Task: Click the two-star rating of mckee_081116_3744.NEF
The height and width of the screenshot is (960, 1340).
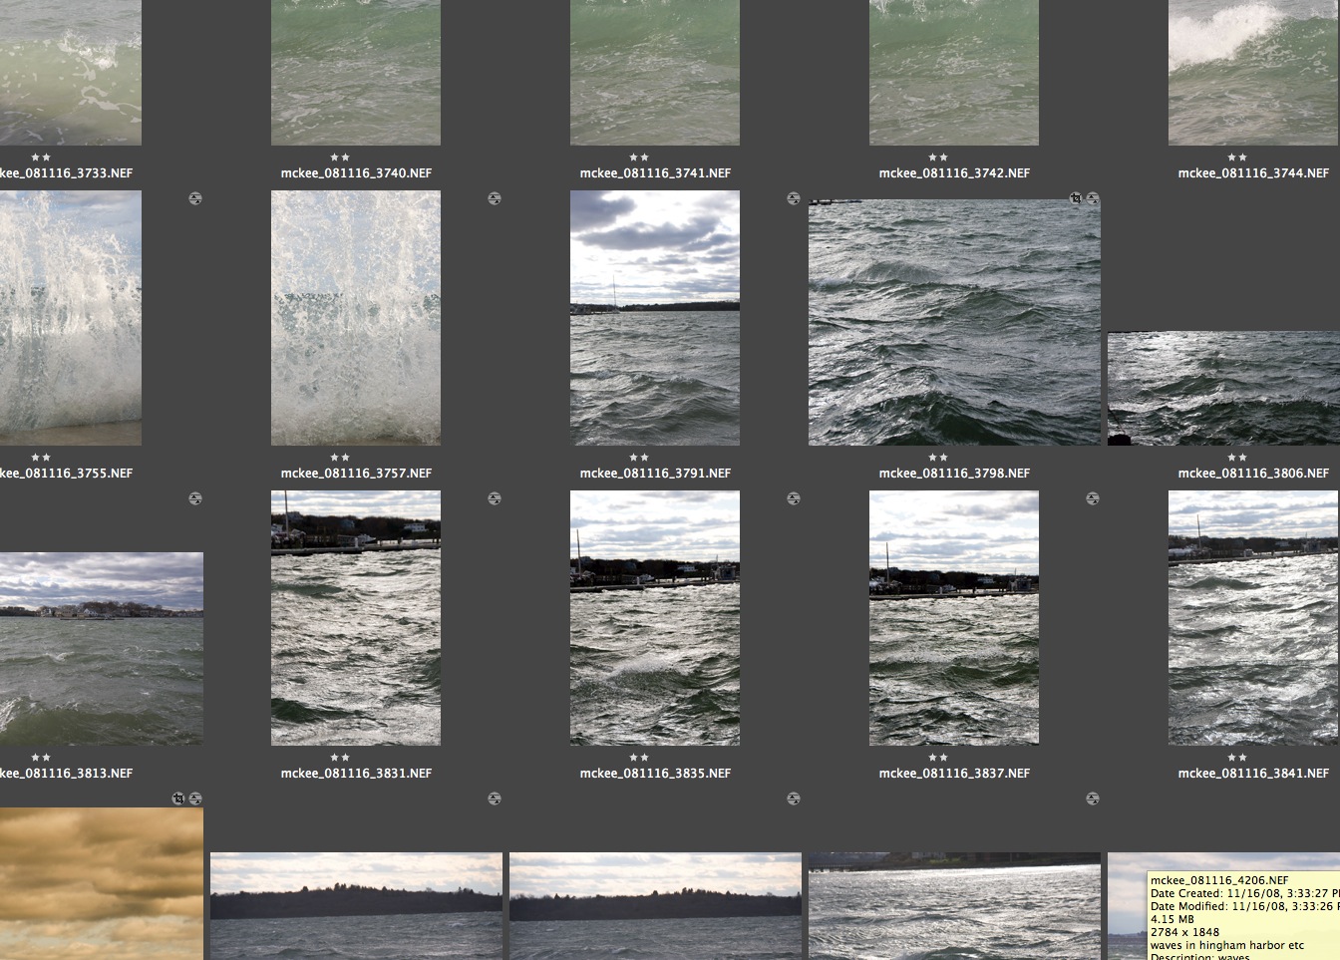Action: [x=1237, y=158]
